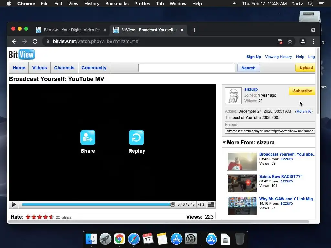Open the Trash in the Dock
331x248 pixels.
(240, 239)
